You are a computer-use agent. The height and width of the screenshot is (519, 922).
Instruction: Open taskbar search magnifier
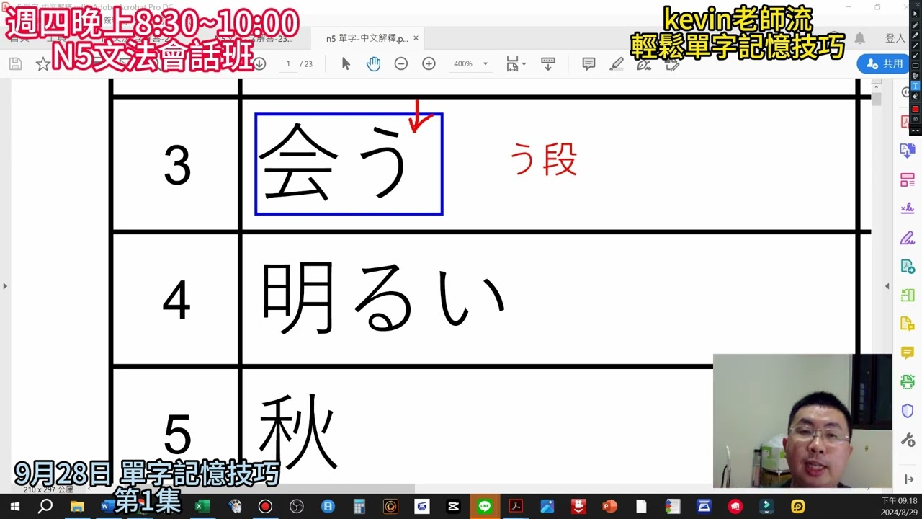pos(45,506)
